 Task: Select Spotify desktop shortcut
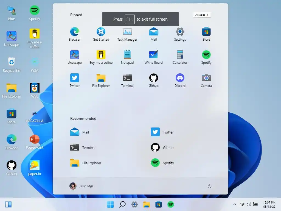point(34,13)
